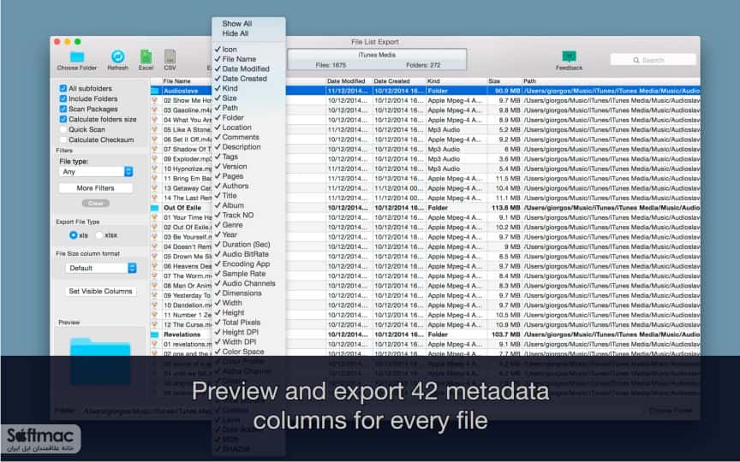740x462 pixels.
Task: Click the audio file icon beside 03 Gasoline
Action: [154, 110]
